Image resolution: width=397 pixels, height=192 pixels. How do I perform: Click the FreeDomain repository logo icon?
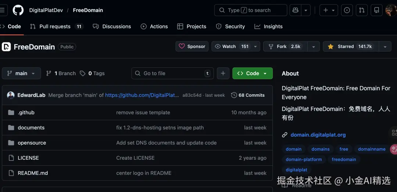[x=6, y=47]
